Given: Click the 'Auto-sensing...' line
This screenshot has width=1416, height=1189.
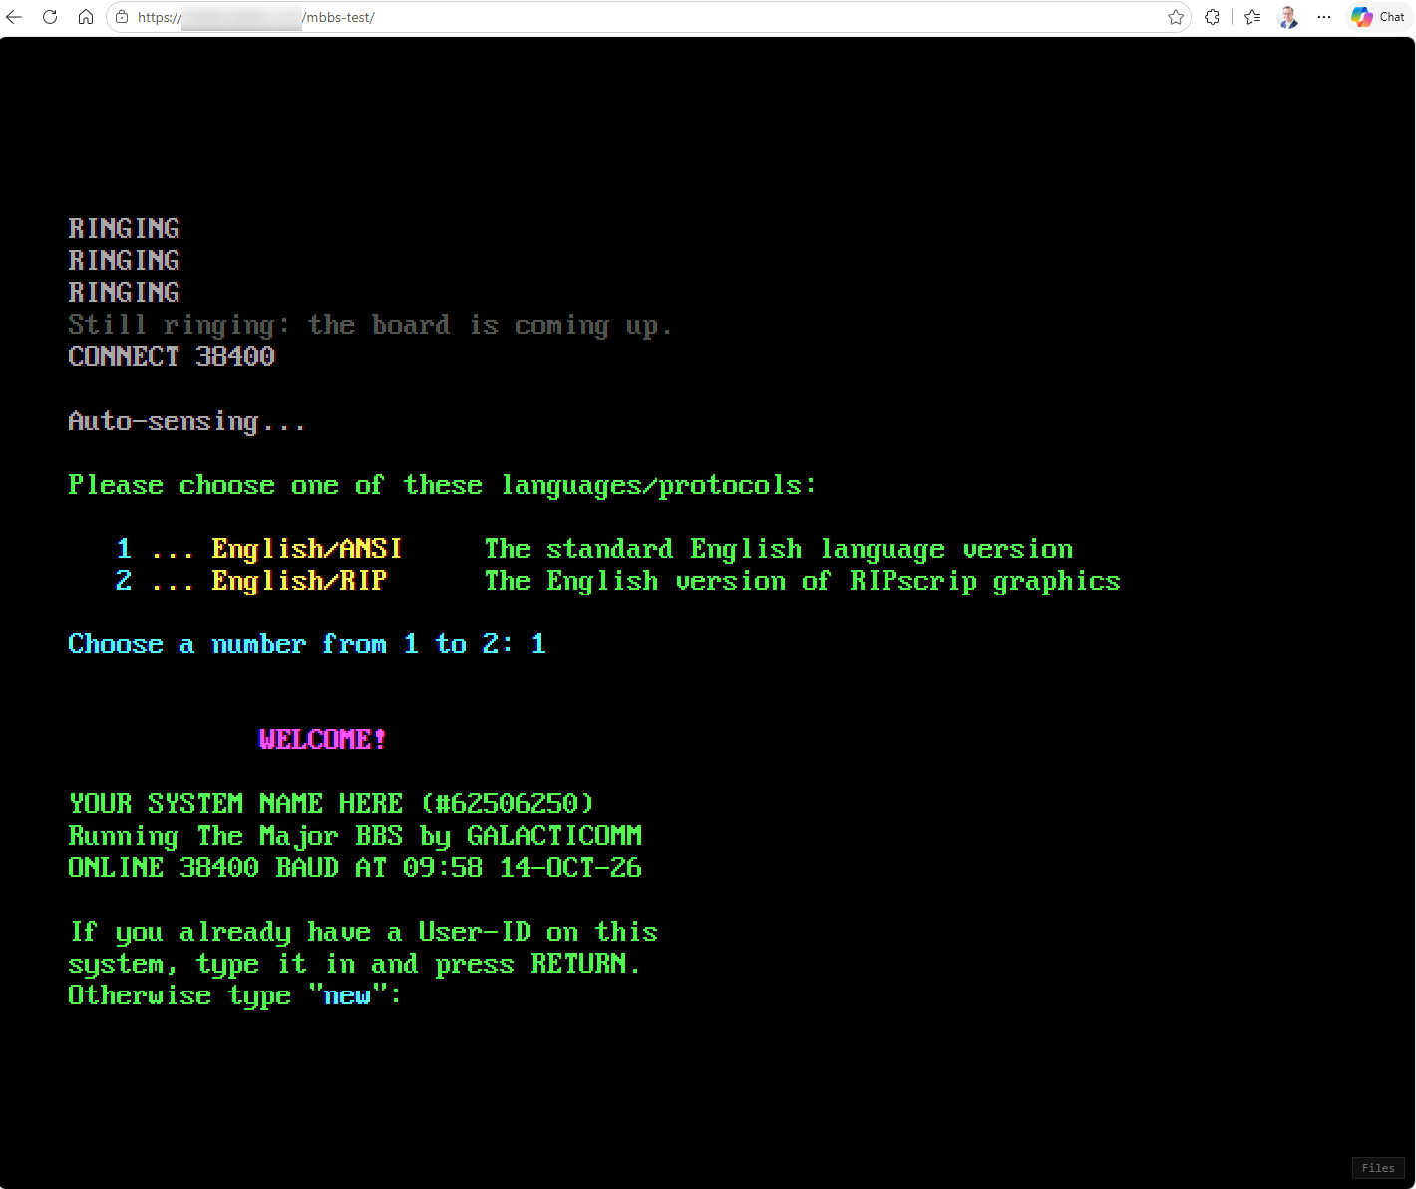Looking at the screenshot, I should 186,422.
